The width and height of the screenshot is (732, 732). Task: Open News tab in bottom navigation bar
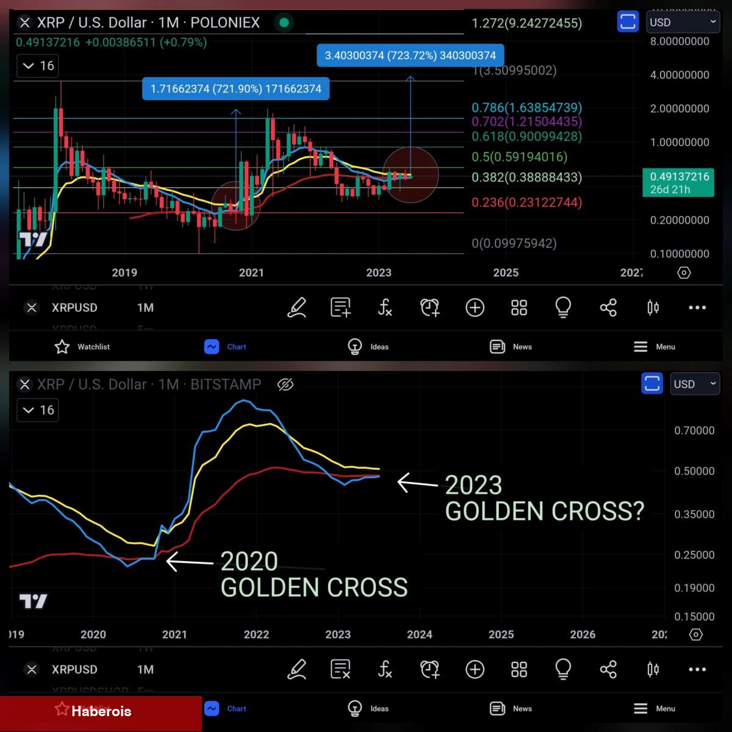point(511,708)
